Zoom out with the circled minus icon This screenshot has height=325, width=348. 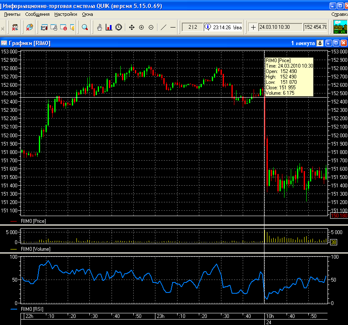(x=151, y=28)
